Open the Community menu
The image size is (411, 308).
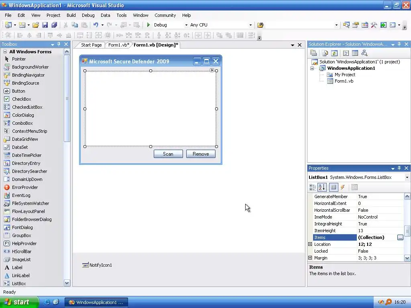tap(165, 15)
